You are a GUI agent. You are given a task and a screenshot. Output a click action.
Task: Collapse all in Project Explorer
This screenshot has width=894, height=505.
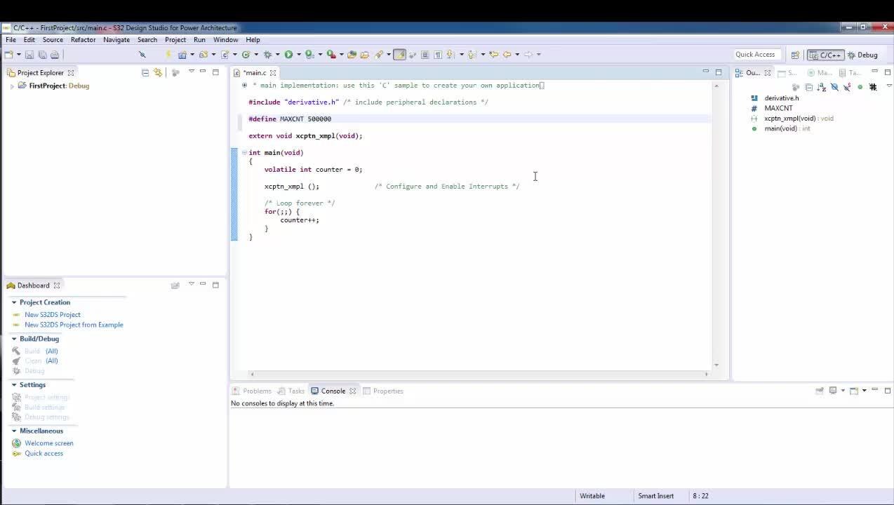[145, 72]
